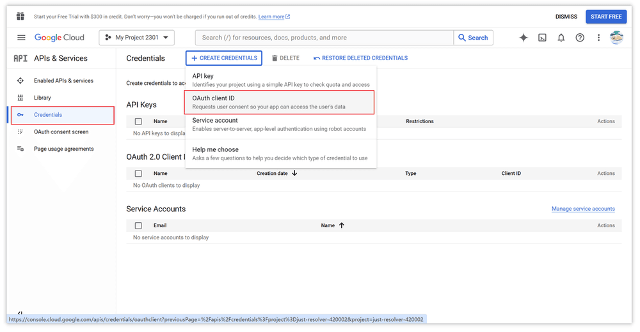Image resolution: width=640 pixels, height=332 pixels.
Task: Click the Page usage agreements icon
Action: click(20, 149)
